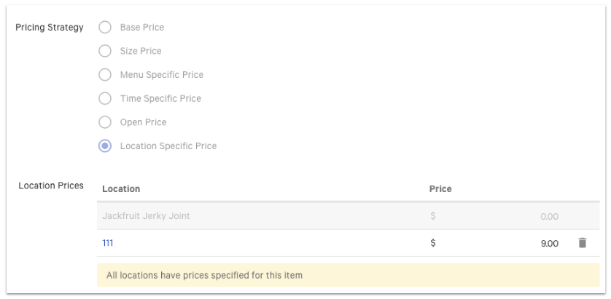This screenshot has width=611, height=299.
Task: Delete the 111 location price row
Action: point(582,243)
